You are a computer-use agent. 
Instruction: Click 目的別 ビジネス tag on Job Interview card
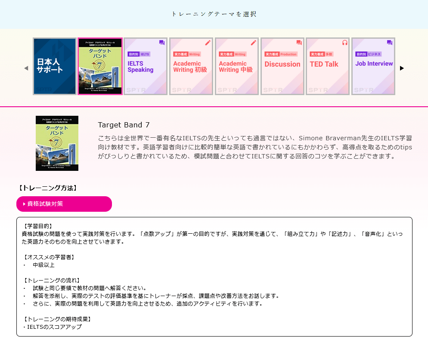pos(368,54)
